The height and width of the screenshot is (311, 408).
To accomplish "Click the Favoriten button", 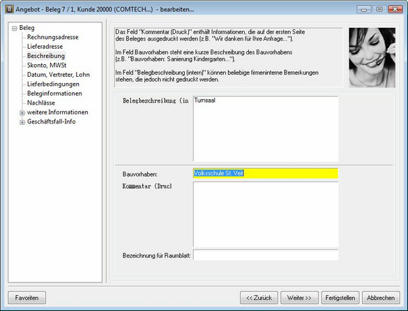I will click(27, 298).
